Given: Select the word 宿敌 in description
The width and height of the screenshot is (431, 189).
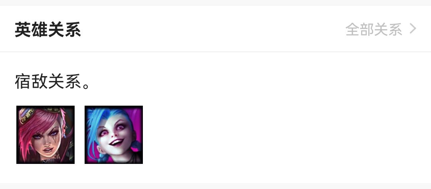Looking at the screenshot, I should [32, 81].
